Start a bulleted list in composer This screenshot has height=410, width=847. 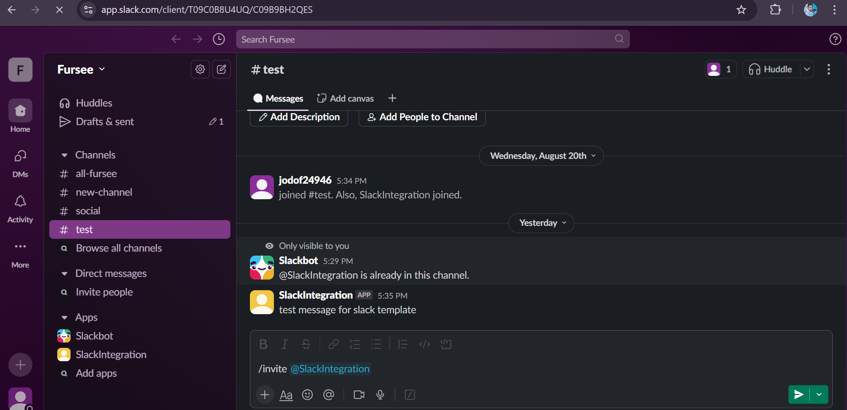tap(376, 344)
